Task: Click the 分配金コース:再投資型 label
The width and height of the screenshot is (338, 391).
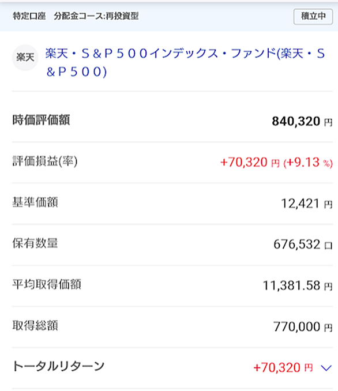Action: pyautogui.click(x=96, y=16)
